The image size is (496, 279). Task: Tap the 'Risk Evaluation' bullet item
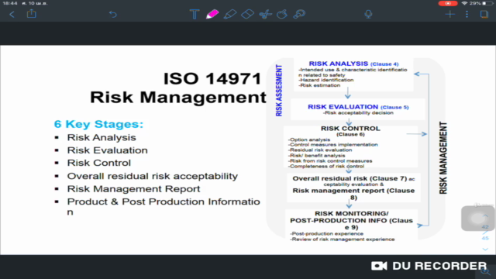tap(107, 150)
